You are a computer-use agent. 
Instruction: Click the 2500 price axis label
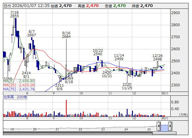coord(176,61)
